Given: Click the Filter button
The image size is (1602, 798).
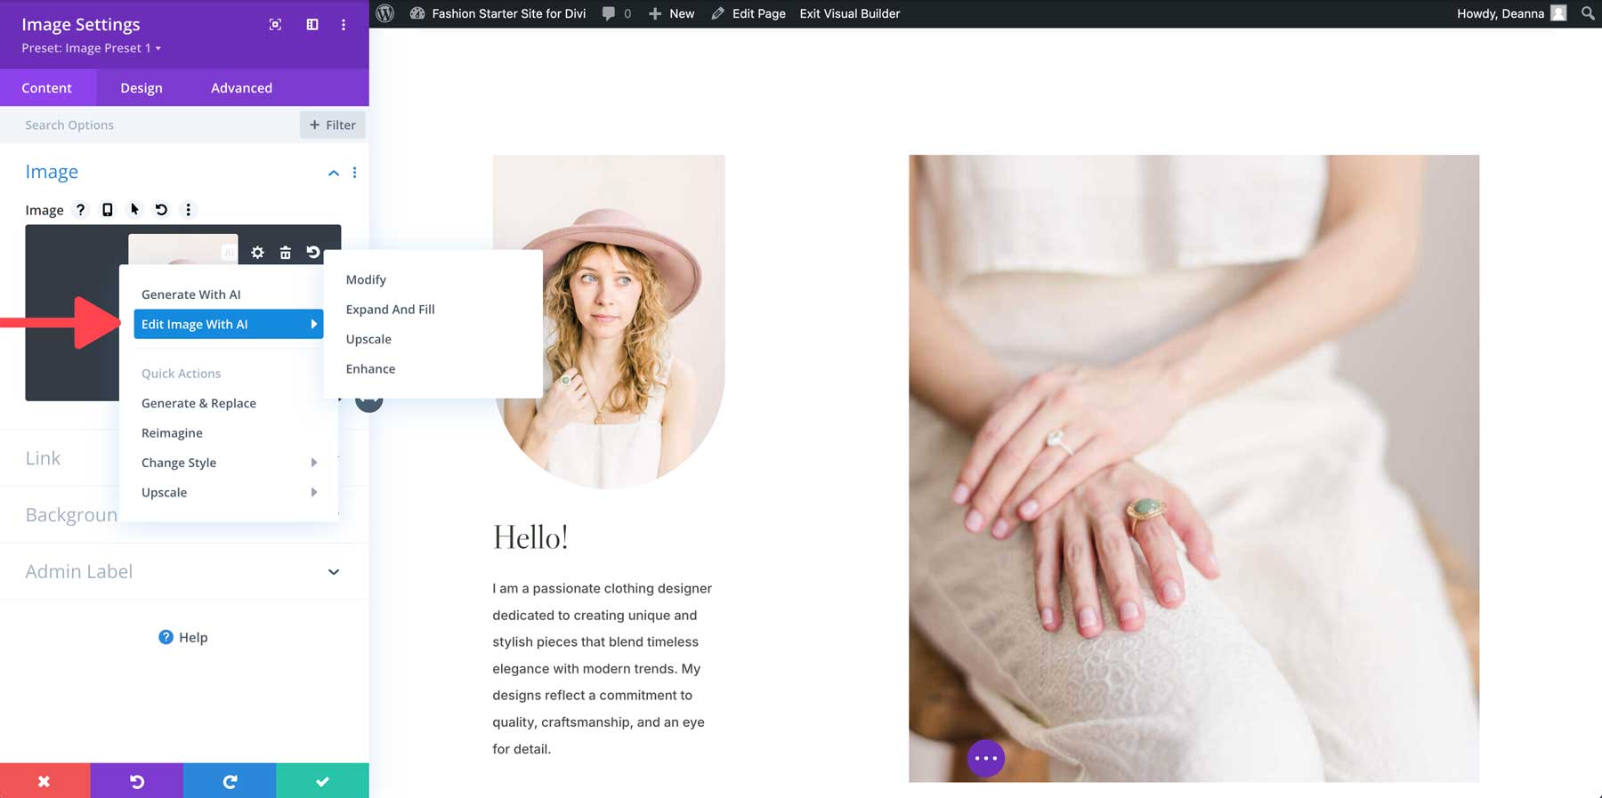Looking at the screenshot, I should (333, 125).
